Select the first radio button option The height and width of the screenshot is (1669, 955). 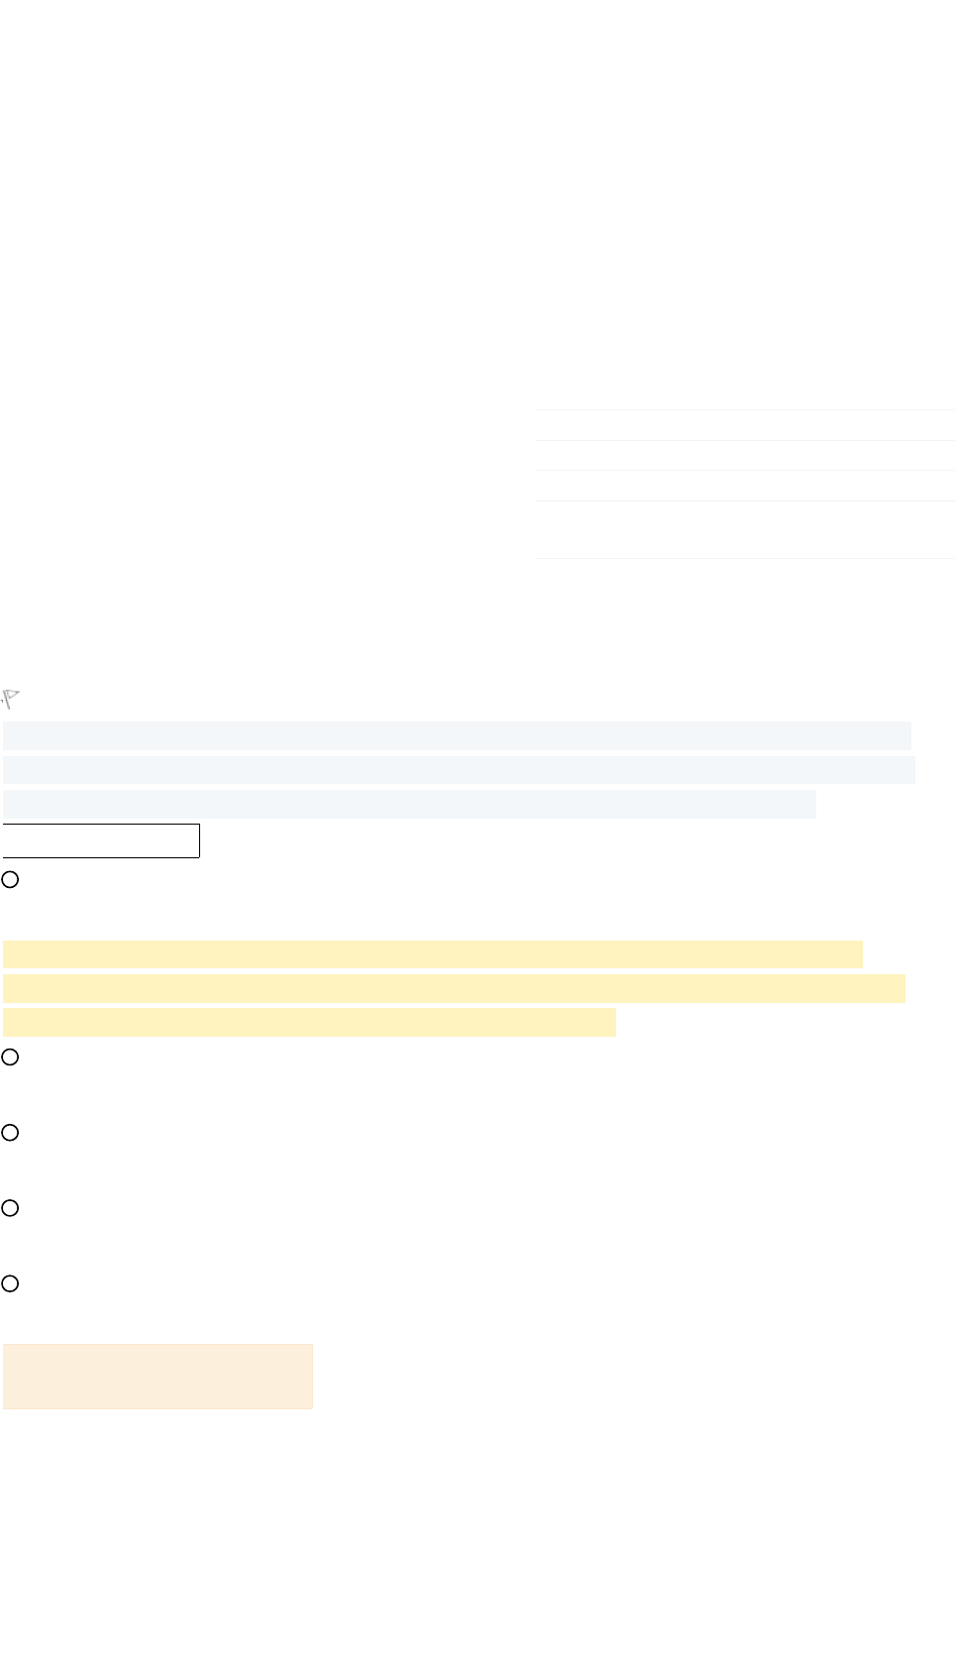click(x=10, y=879)
